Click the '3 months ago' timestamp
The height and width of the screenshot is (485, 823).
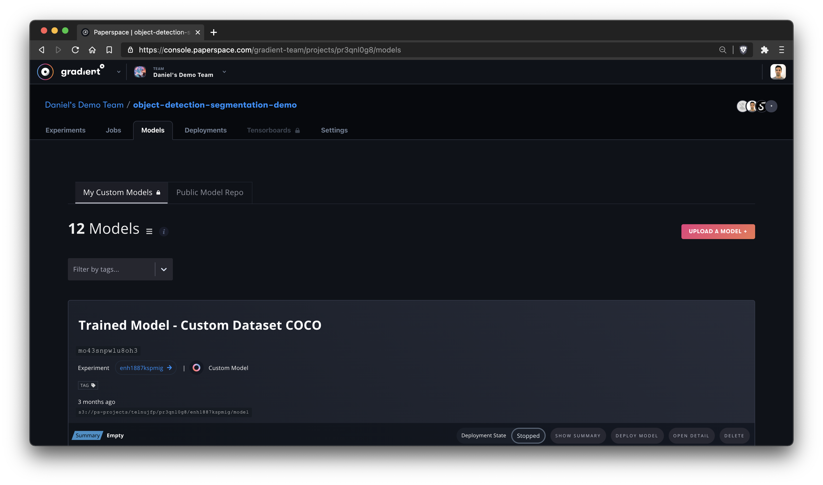coord(97,402)
